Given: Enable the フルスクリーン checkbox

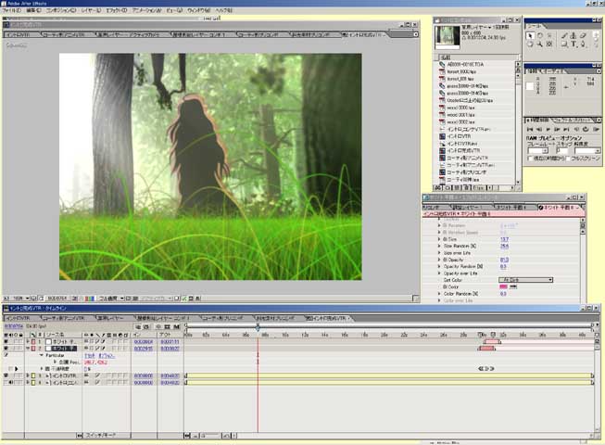Looking at the screenshot, I should point(568,159).
